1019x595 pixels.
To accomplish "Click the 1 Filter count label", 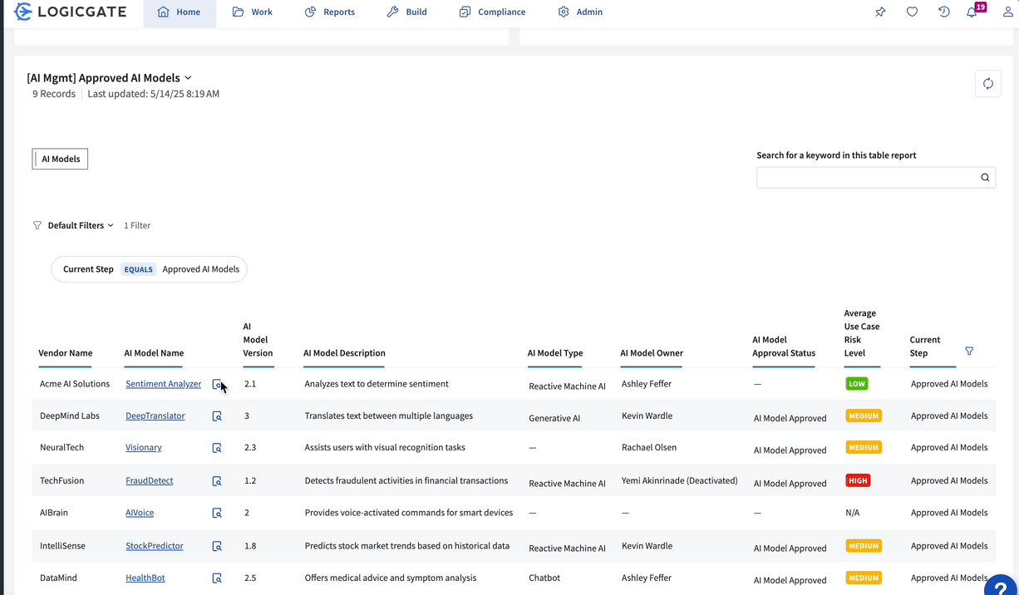I will (x=137, y=225).
